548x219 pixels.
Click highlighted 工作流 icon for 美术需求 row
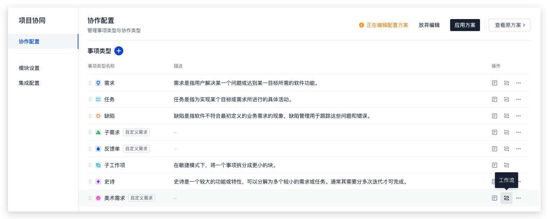pos(507,198)
